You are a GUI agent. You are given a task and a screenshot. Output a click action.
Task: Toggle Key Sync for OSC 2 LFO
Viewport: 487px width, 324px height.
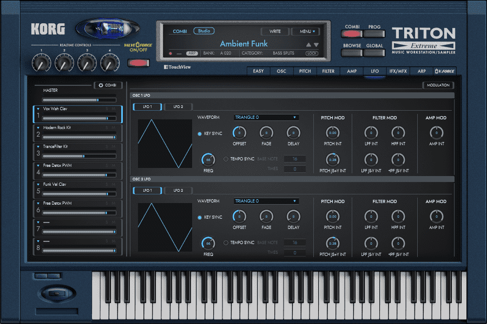(x=200, y=217)
